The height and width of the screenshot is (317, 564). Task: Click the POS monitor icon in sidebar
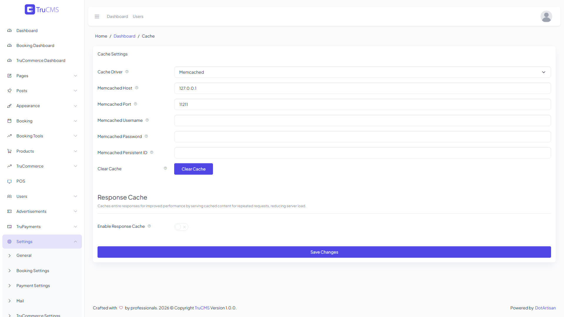[x=9, y=181]
